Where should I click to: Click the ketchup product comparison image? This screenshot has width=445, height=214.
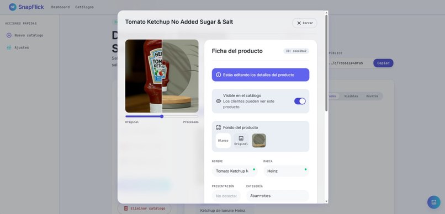(162, 76)
